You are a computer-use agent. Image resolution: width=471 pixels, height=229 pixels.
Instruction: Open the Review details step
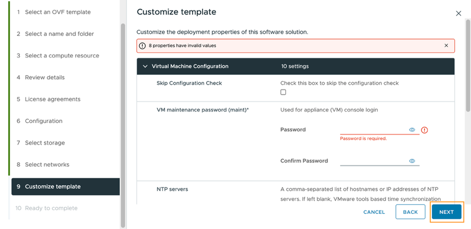pyautogui.click(x=45, y=77)
